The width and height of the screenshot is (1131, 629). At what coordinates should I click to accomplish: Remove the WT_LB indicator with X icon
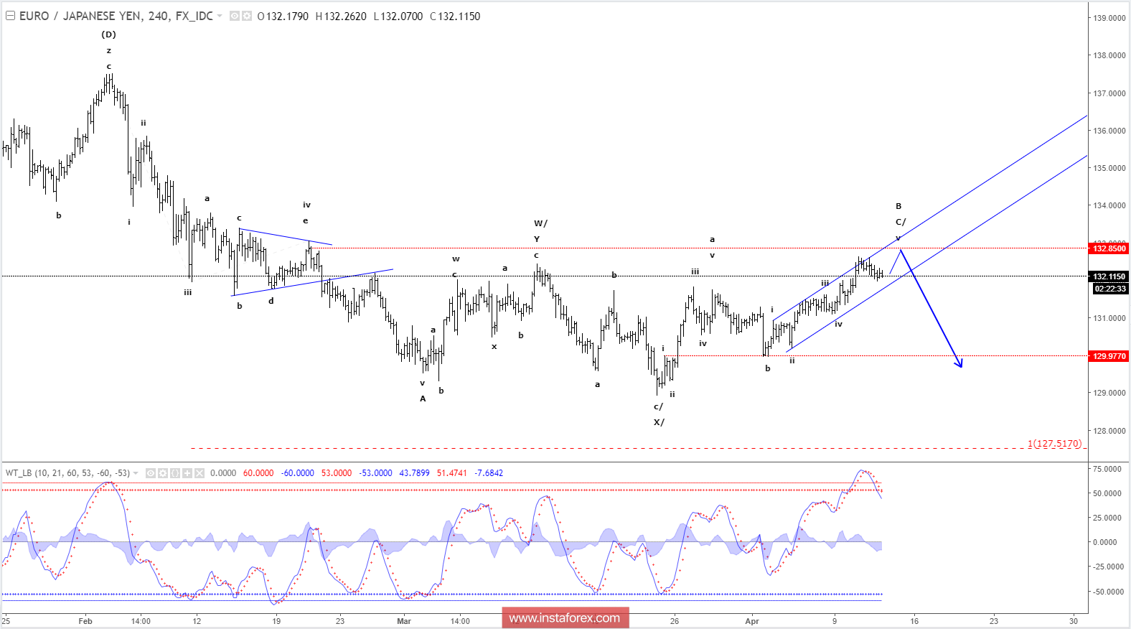[200, 473]
